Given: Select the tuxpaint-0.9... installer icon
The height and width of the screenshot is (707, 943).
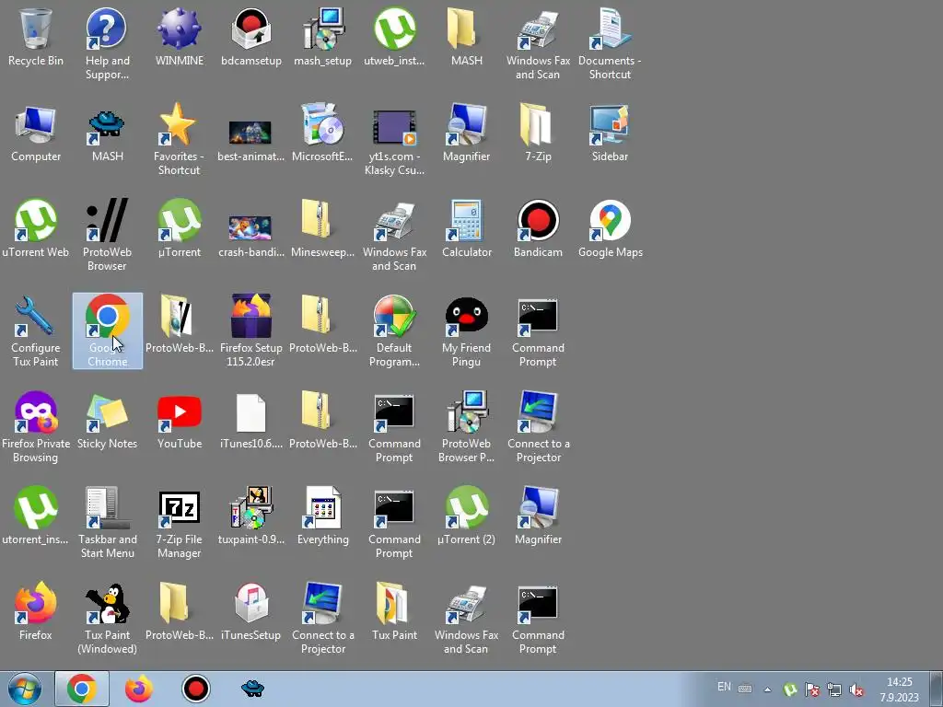Looking at the screenshot, I should 250,516.
